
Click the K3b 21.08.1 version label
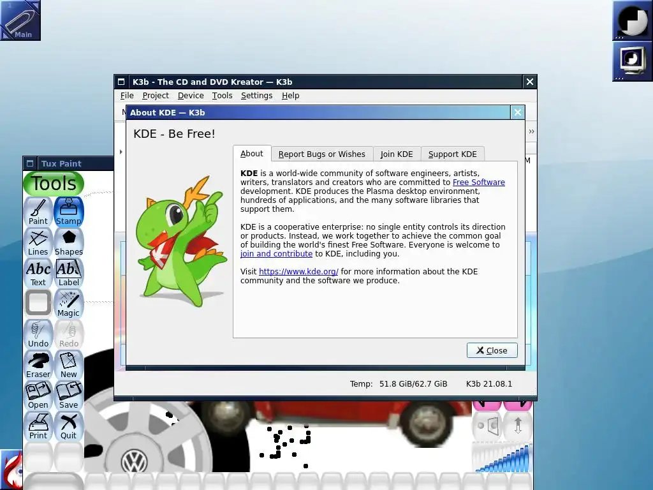(489, 383)
